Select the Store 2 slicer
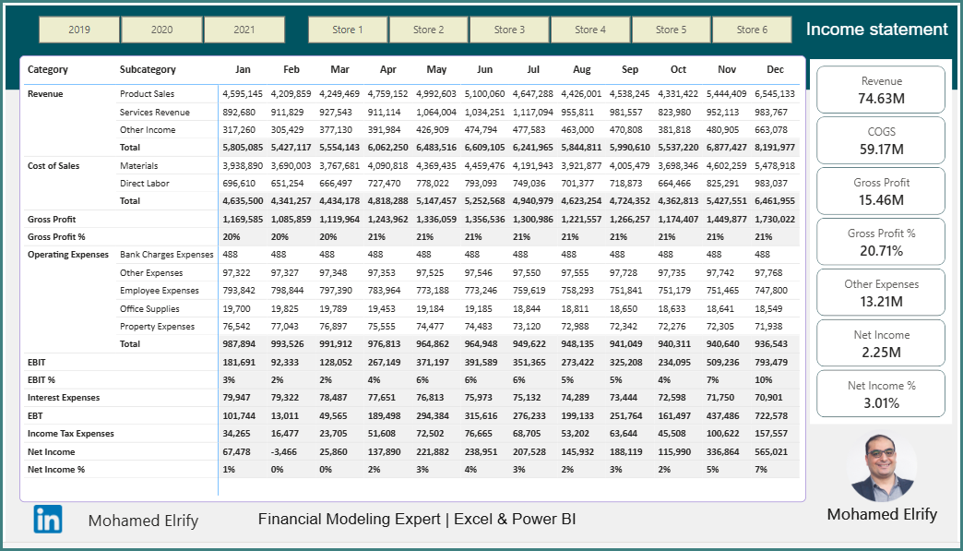This screenshot has height=551, width=963. 429,30
